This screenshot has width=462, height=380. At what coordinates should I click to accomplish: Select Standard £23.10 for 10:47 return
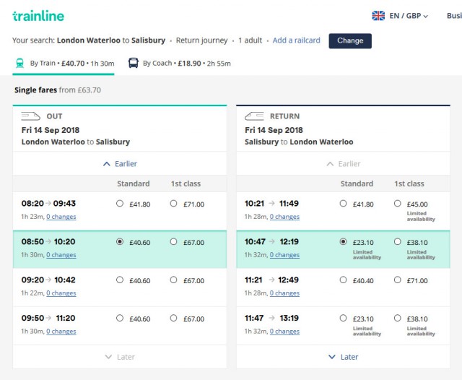coord(343,242)
